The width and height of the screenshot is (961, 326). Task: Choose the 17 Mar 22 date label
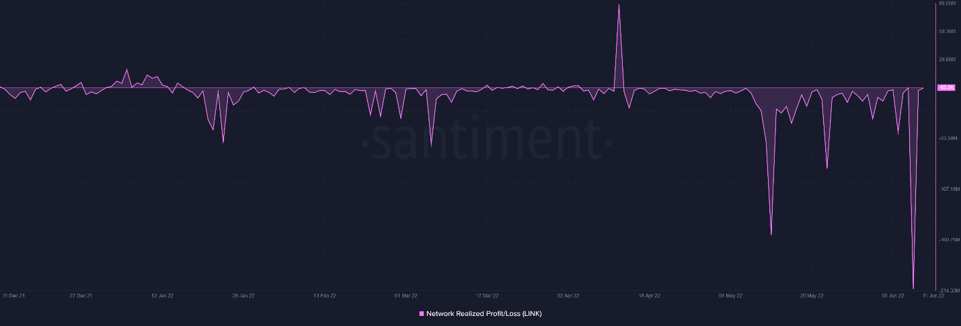(x=487, y=295)
